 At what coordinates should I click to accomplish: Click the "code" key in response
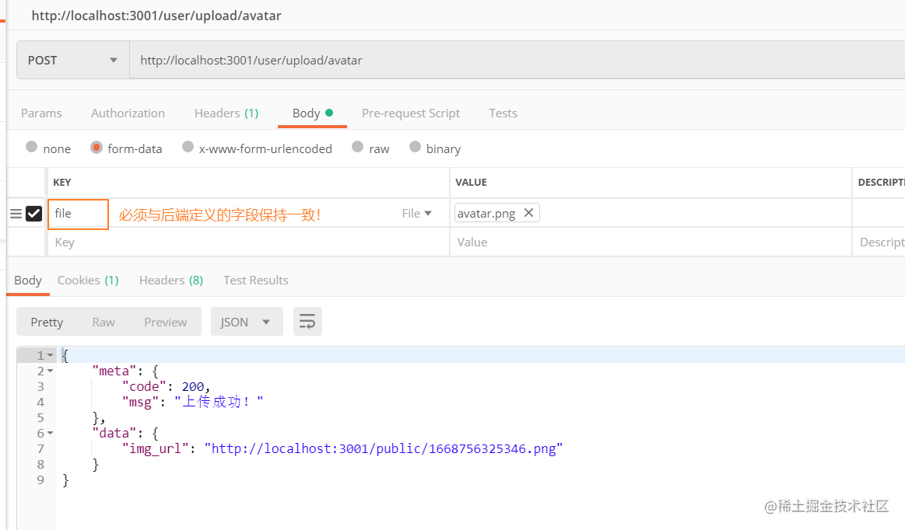click(x=144, y=386)
